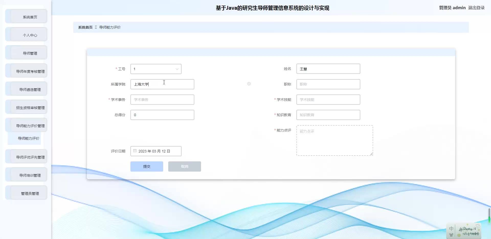This screenshot has width=491, height=239.
Task: Click the 学术技能 input field
Action: coord(328,100)
